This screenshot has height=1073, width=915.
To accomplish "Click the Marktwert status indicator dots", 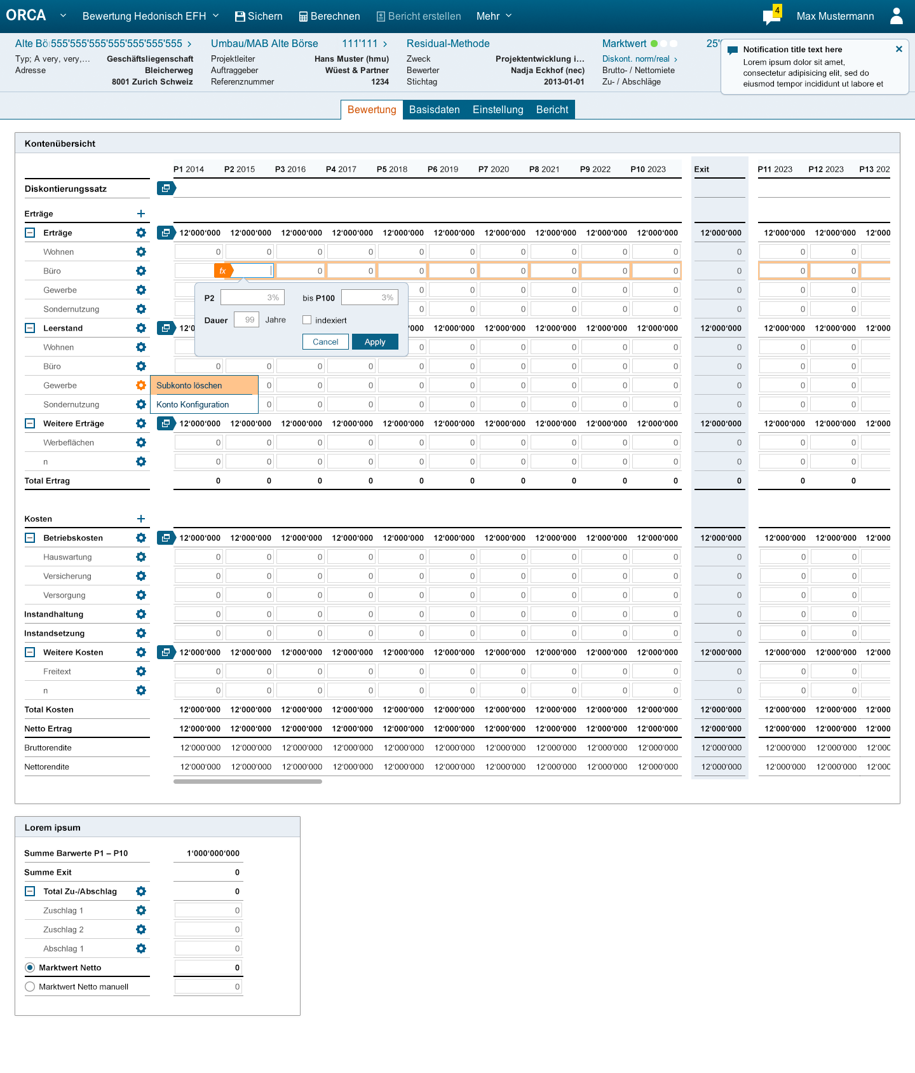I will click(x=663, y=43).
